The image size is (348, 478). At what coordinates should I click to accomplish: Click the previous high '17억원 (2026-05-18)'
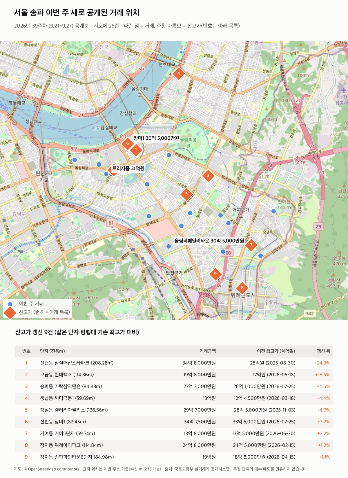[x=274, y=375]
